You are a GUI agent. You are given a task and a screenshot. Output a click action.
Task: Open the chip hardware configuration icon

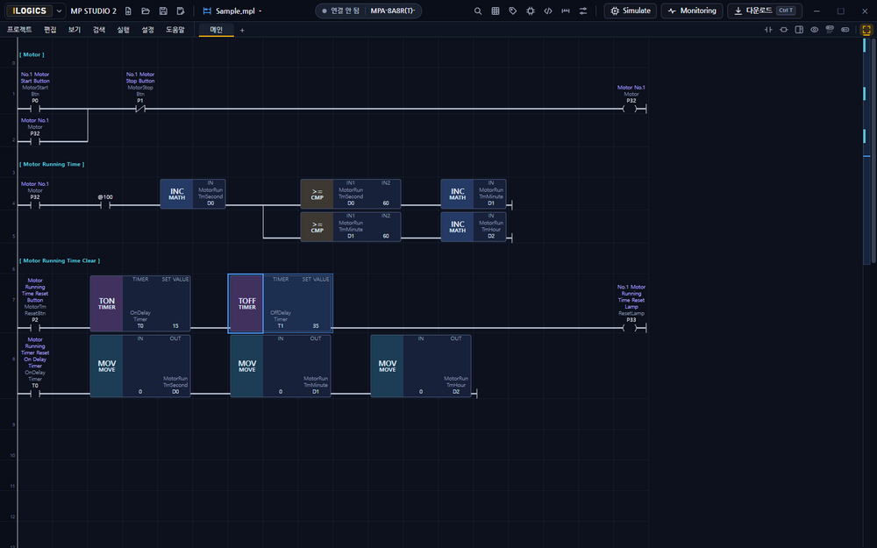tap(531, 11)
